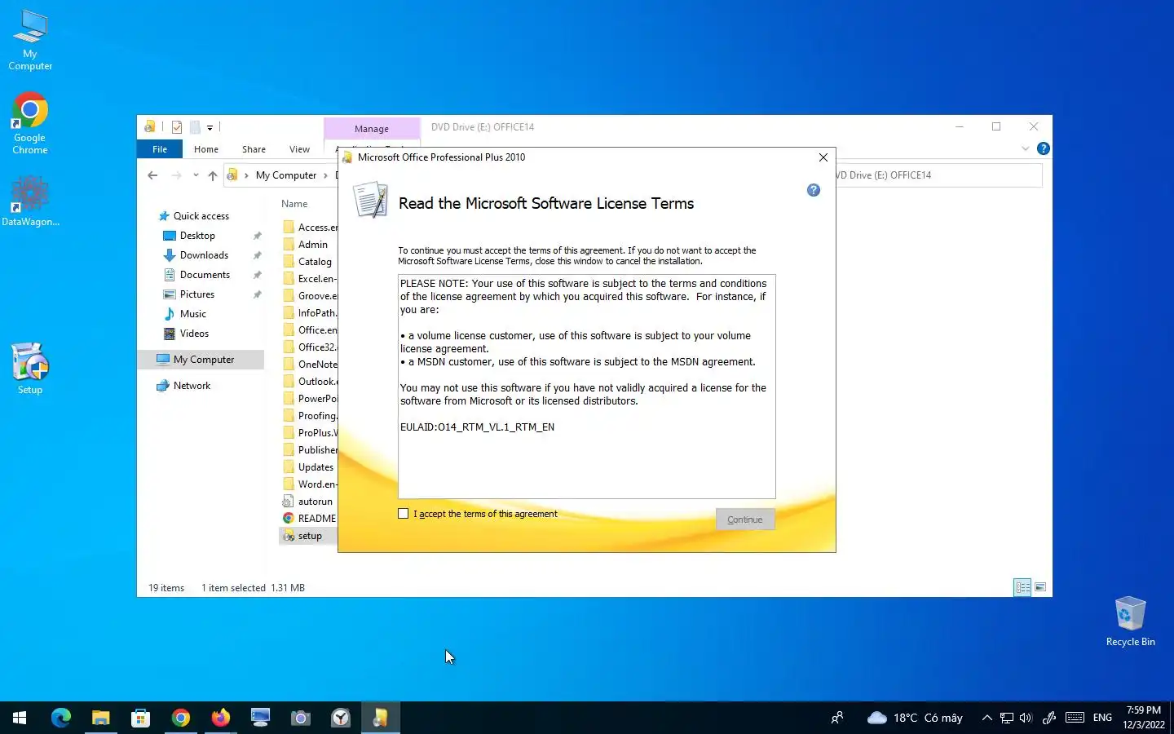Expand the breadcrumb arrow after My Computer
1174x734 pixels.
point(326,175)
